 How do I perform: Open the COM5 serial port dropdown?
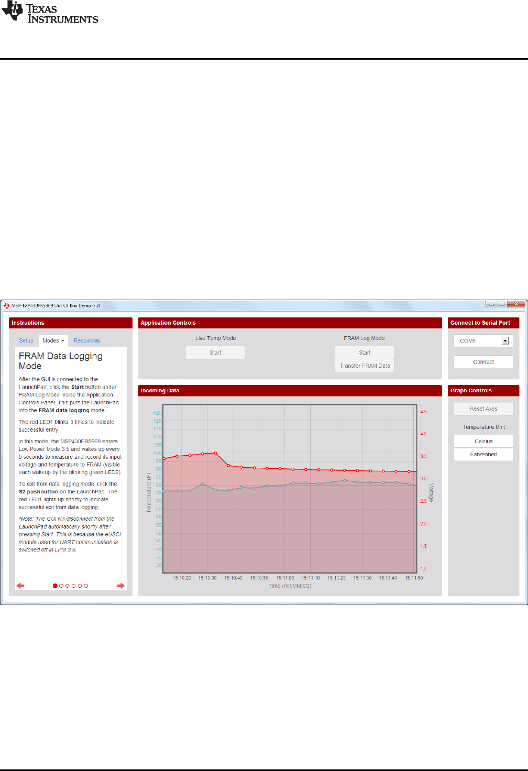point(483,341)
